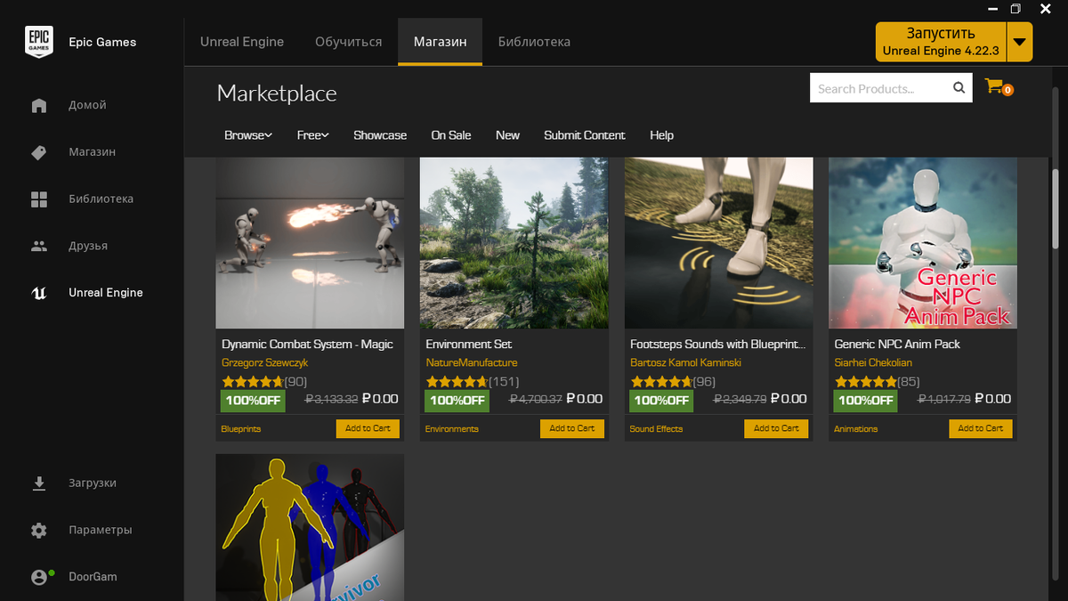
Task: Switch to the Обучиться tab
Action: [349, 42]
